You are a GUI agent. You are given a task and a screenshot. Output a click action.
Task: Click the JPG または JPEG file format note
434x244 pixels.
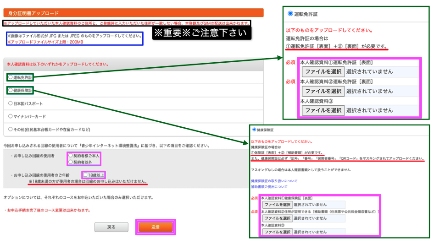click(74, 36)
